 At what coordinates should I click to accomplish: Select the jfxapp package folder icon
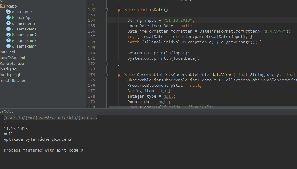pos(2,6)
